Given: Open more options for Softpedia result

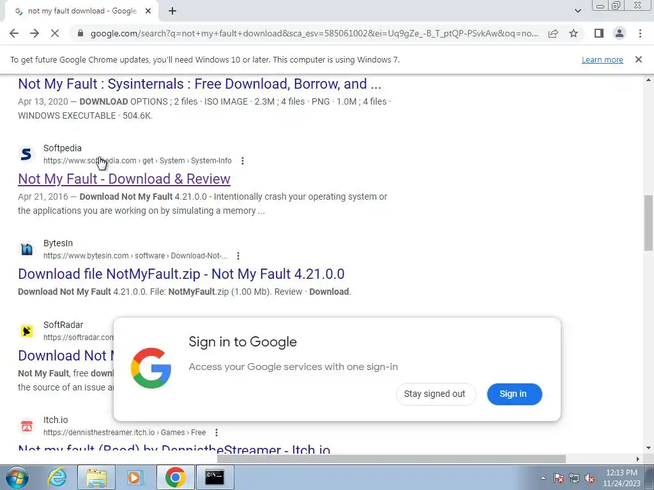Looking at the screenshot, I should coord(242,160).
